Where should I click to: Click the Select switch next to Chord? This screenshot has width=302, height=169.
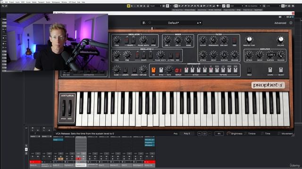point(281,70)
